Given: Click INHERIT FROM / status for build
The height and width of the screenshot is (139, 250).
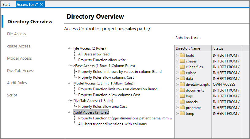Looking at the screenshot, I should [x=226, y=55].
